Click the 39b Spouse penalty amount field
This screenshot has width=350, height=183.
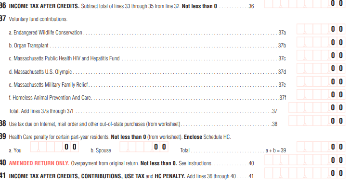[x=144, y=147]
